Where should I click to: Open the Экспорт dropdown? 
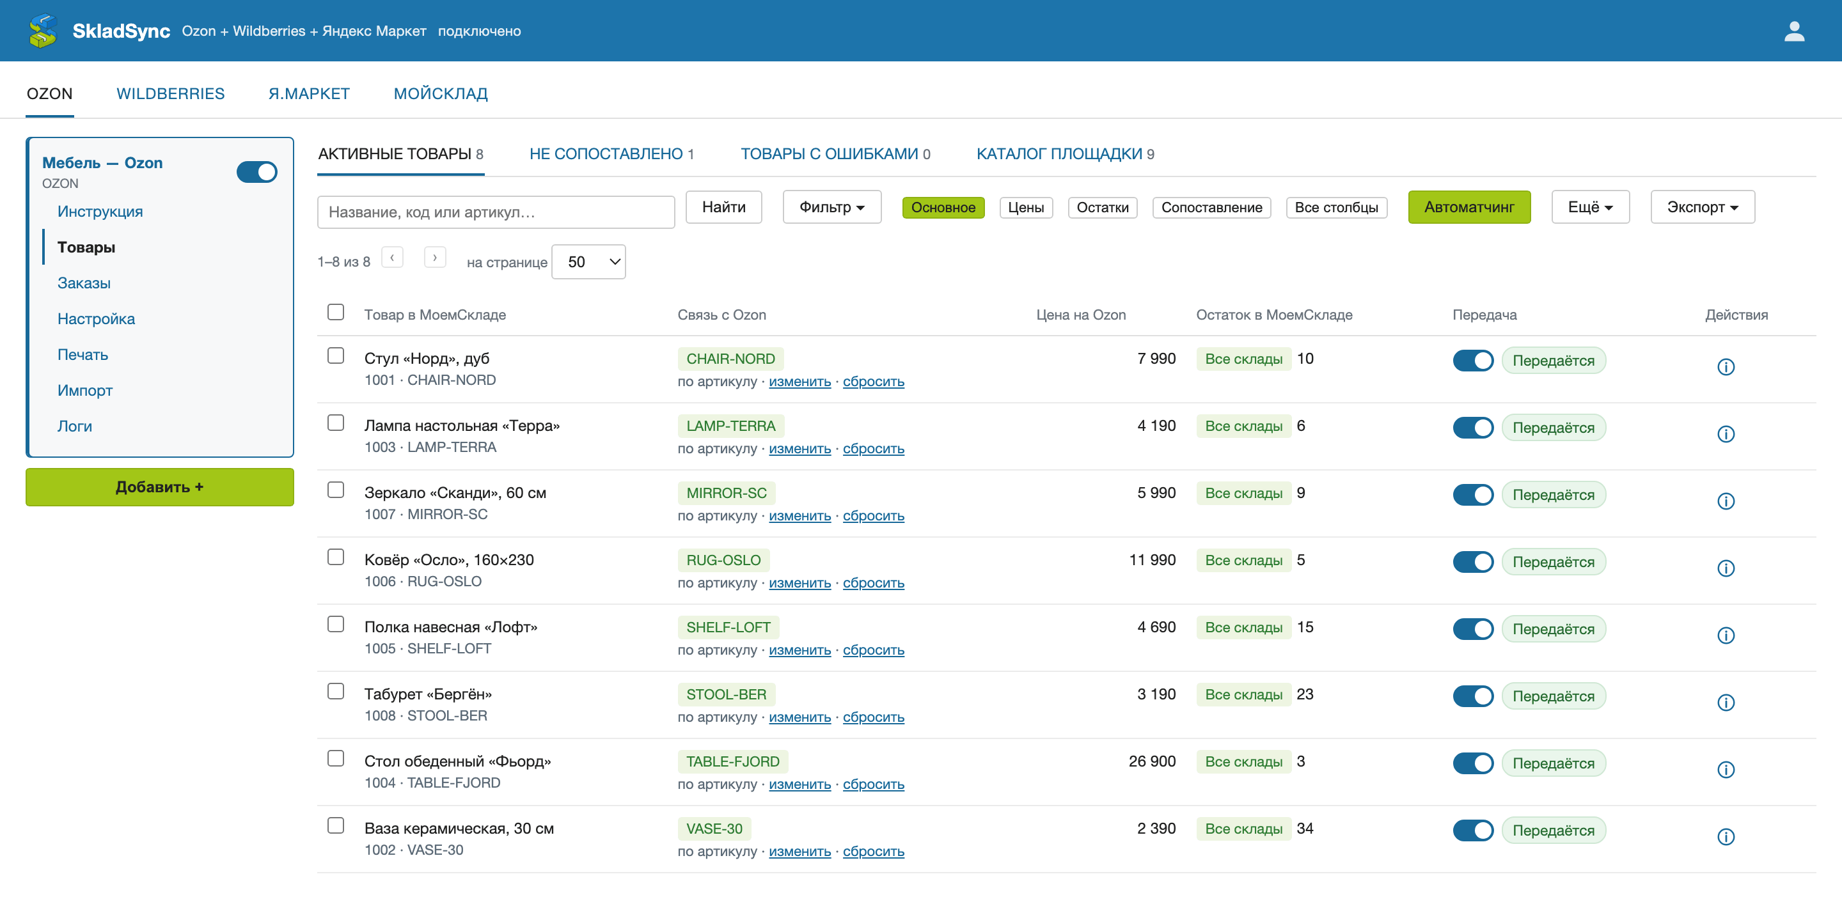[x=1701, y=207]
